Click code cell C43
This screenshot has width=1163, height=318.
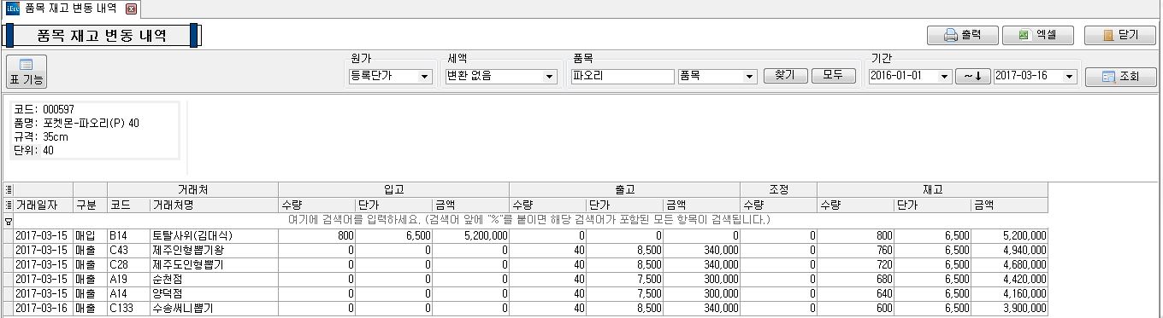click(128, 250)
